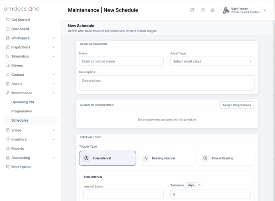Collapse the Maintenance menu chevron
The height and width of the screenshot is (201, 275).
coord(54,93)
